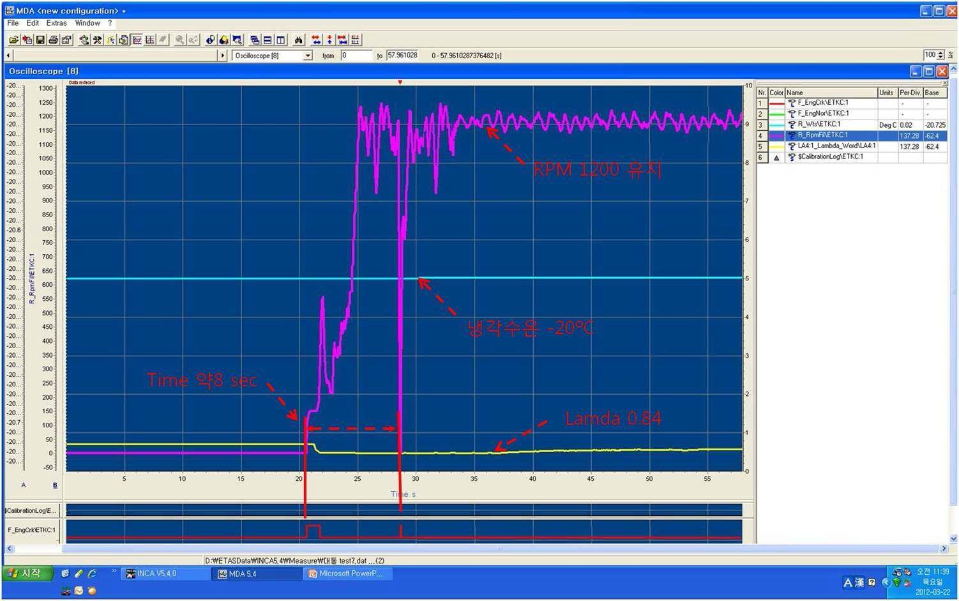
Task: Click the -20.725 base value cell
Action: [935, 125]
